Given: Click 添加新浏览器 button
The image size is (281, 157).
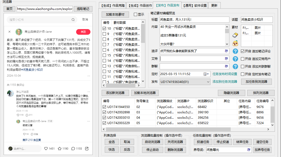Looking at the screenshot, I should tap(115, 93).
